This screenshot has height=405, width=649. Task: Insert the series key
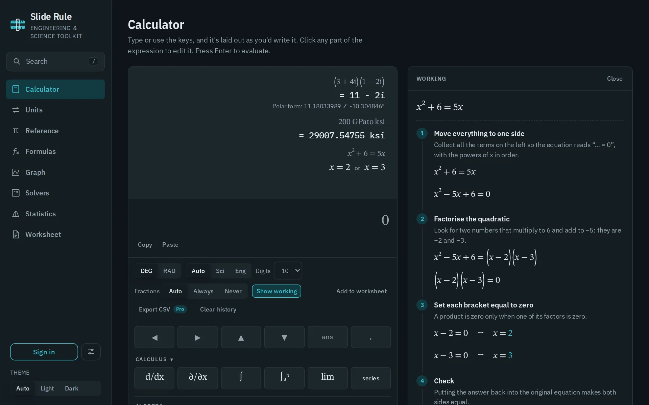[371, 378]
